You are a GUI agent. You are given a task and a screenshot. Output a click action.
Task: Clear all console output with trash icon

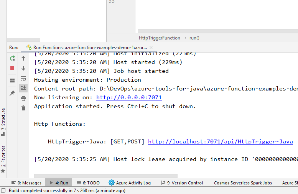(x=23, y=108)
